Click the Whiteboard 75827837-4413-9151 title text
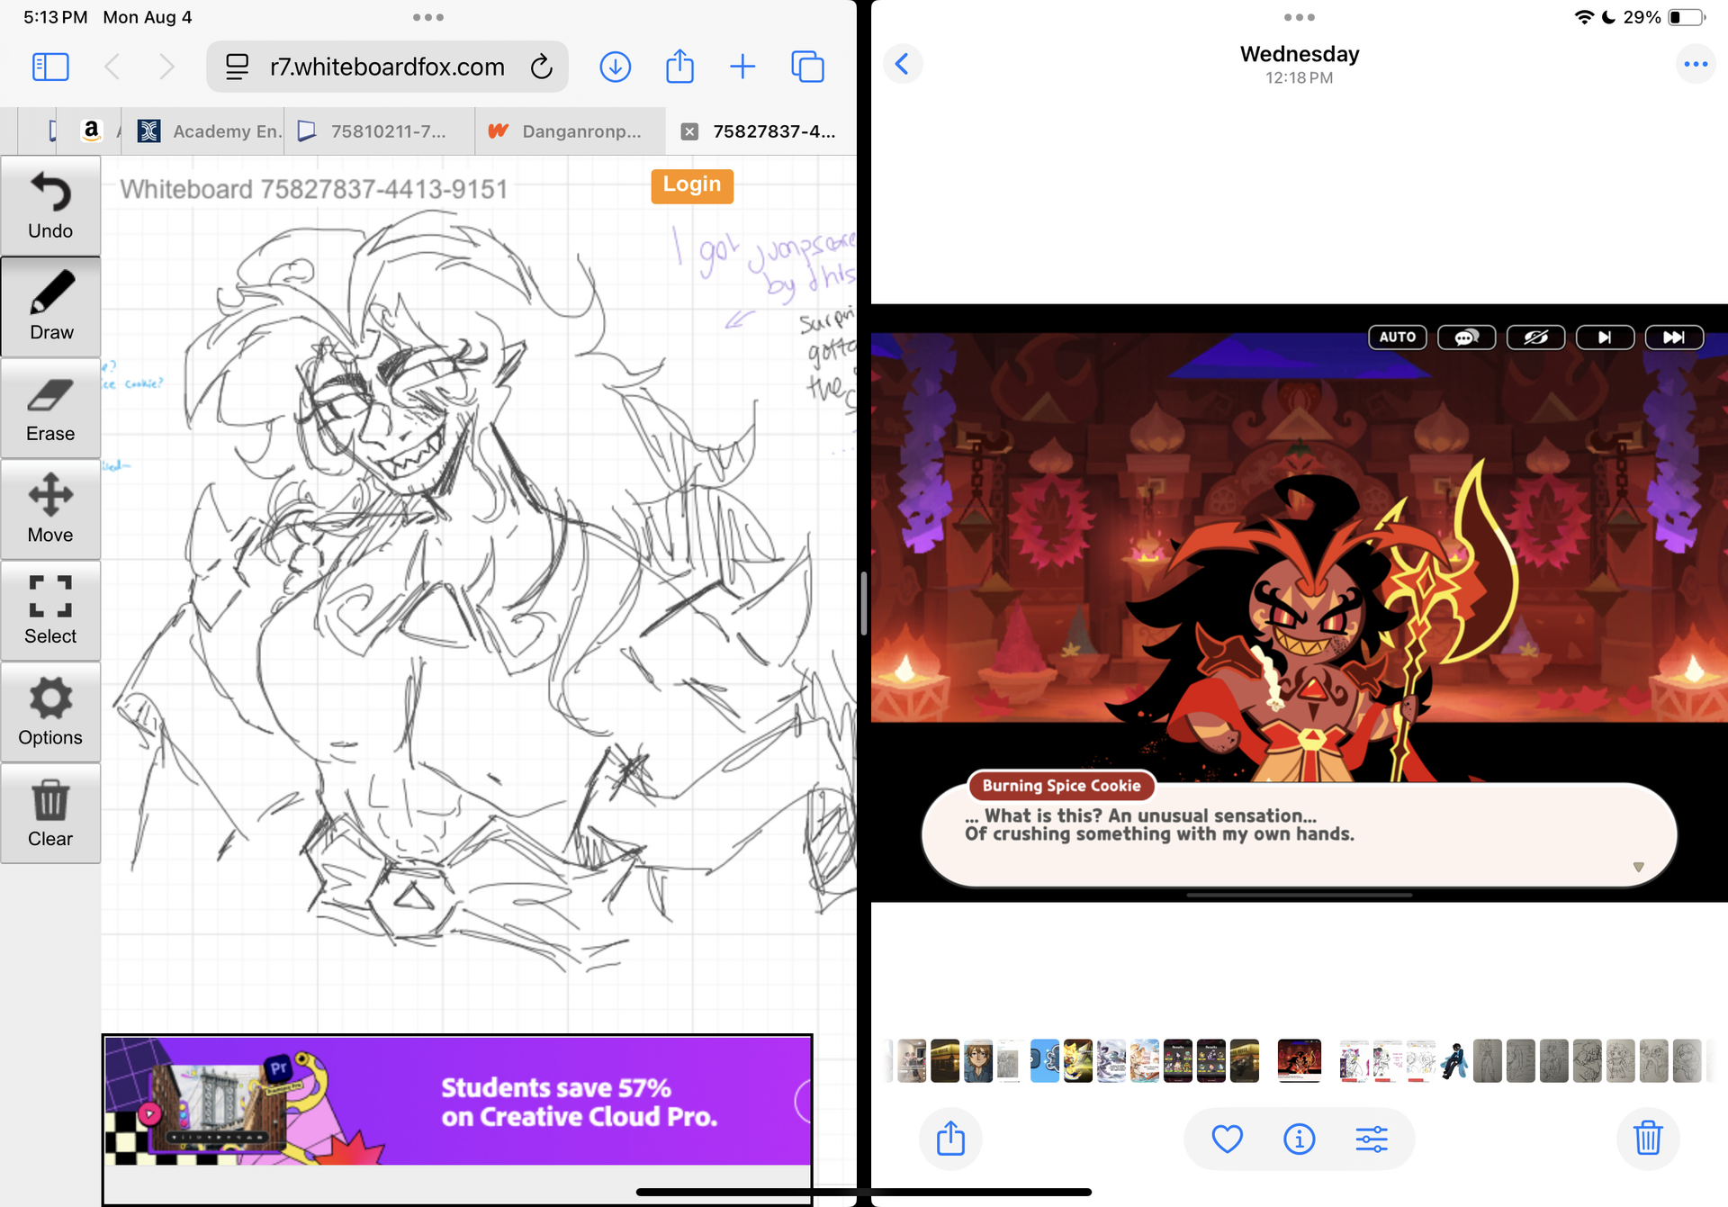The image size is (1728, 1207). 314,189
